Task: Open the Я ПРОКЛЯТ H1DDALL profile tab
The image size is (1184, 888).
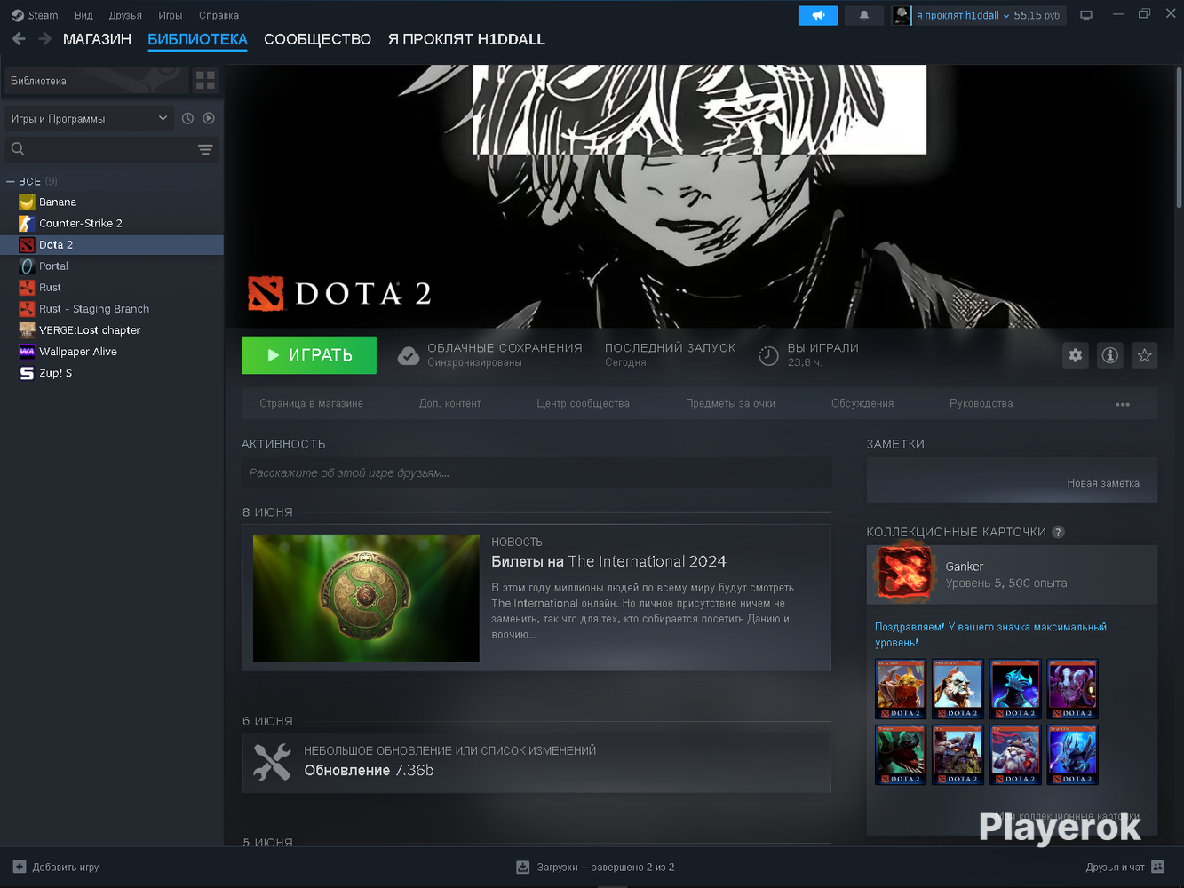Action: (466, 39)
